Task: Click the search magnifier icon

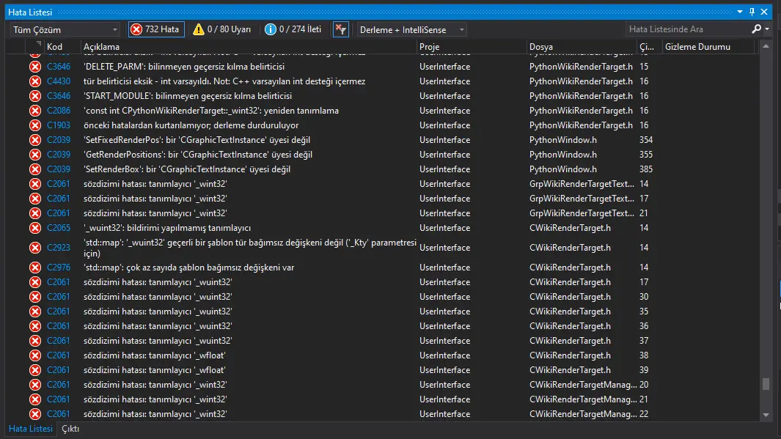Action: pyautogui.click(x=757, y=29)
